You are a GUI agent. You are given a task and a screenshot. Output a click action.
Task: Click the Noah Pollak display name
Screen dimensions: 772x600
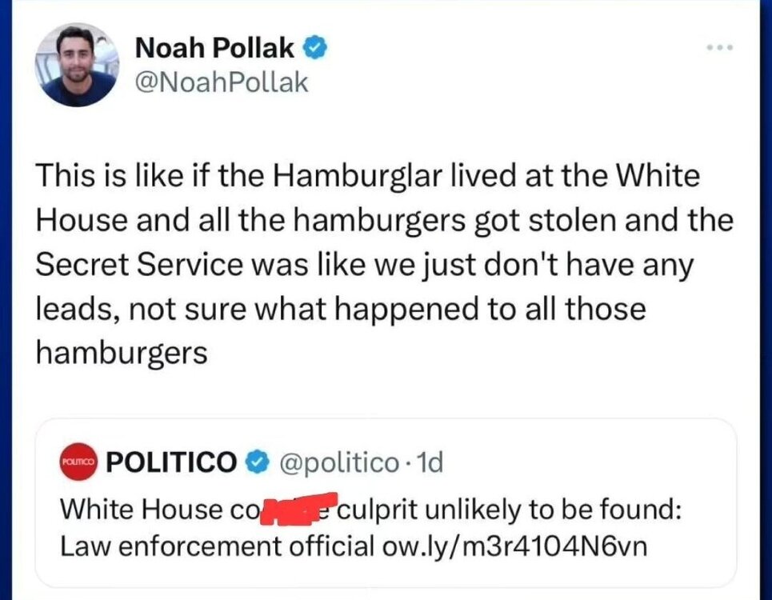(215, 48)
